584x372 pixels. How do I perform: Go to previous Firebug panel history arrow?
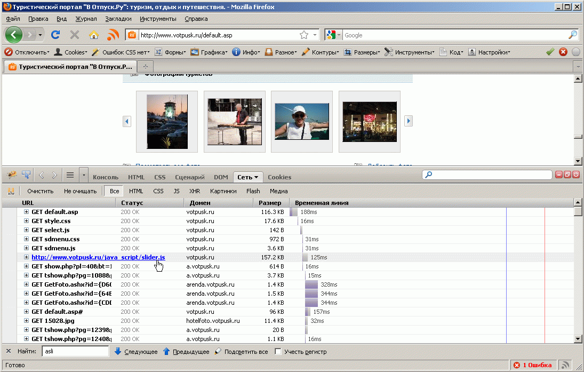[42, 175]
